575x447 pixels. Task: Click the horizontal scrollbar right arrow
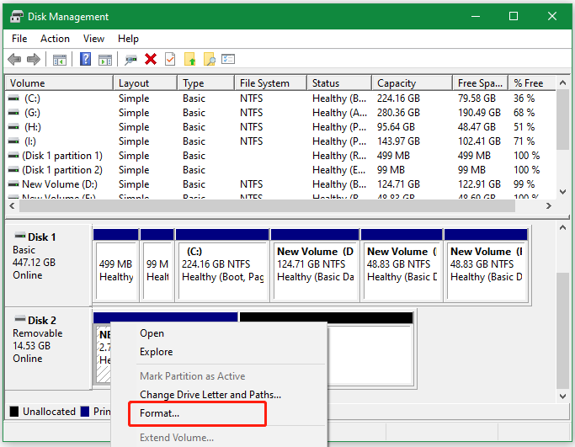(549, 205)
